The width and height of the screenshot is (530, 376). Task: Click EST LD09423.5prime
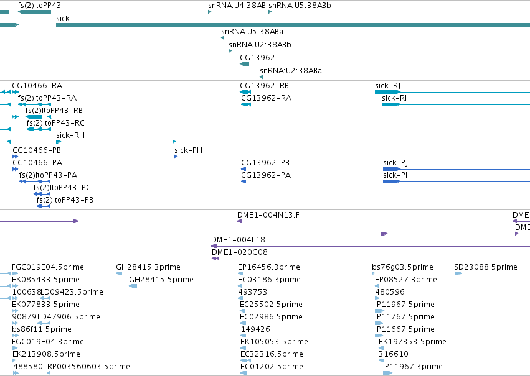(72, 292)
